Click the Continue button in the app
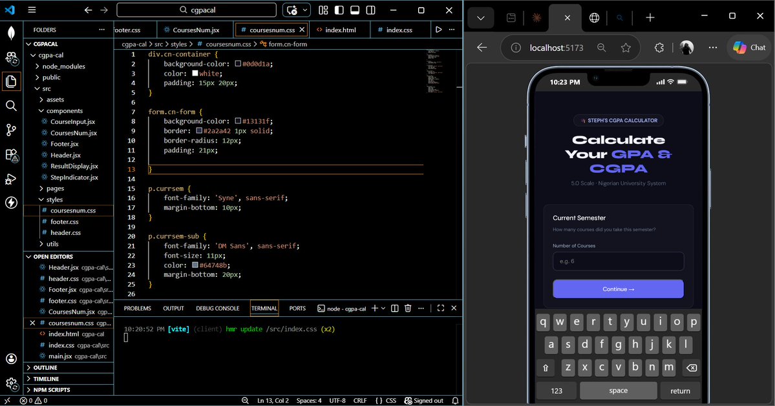 (618, 289)
